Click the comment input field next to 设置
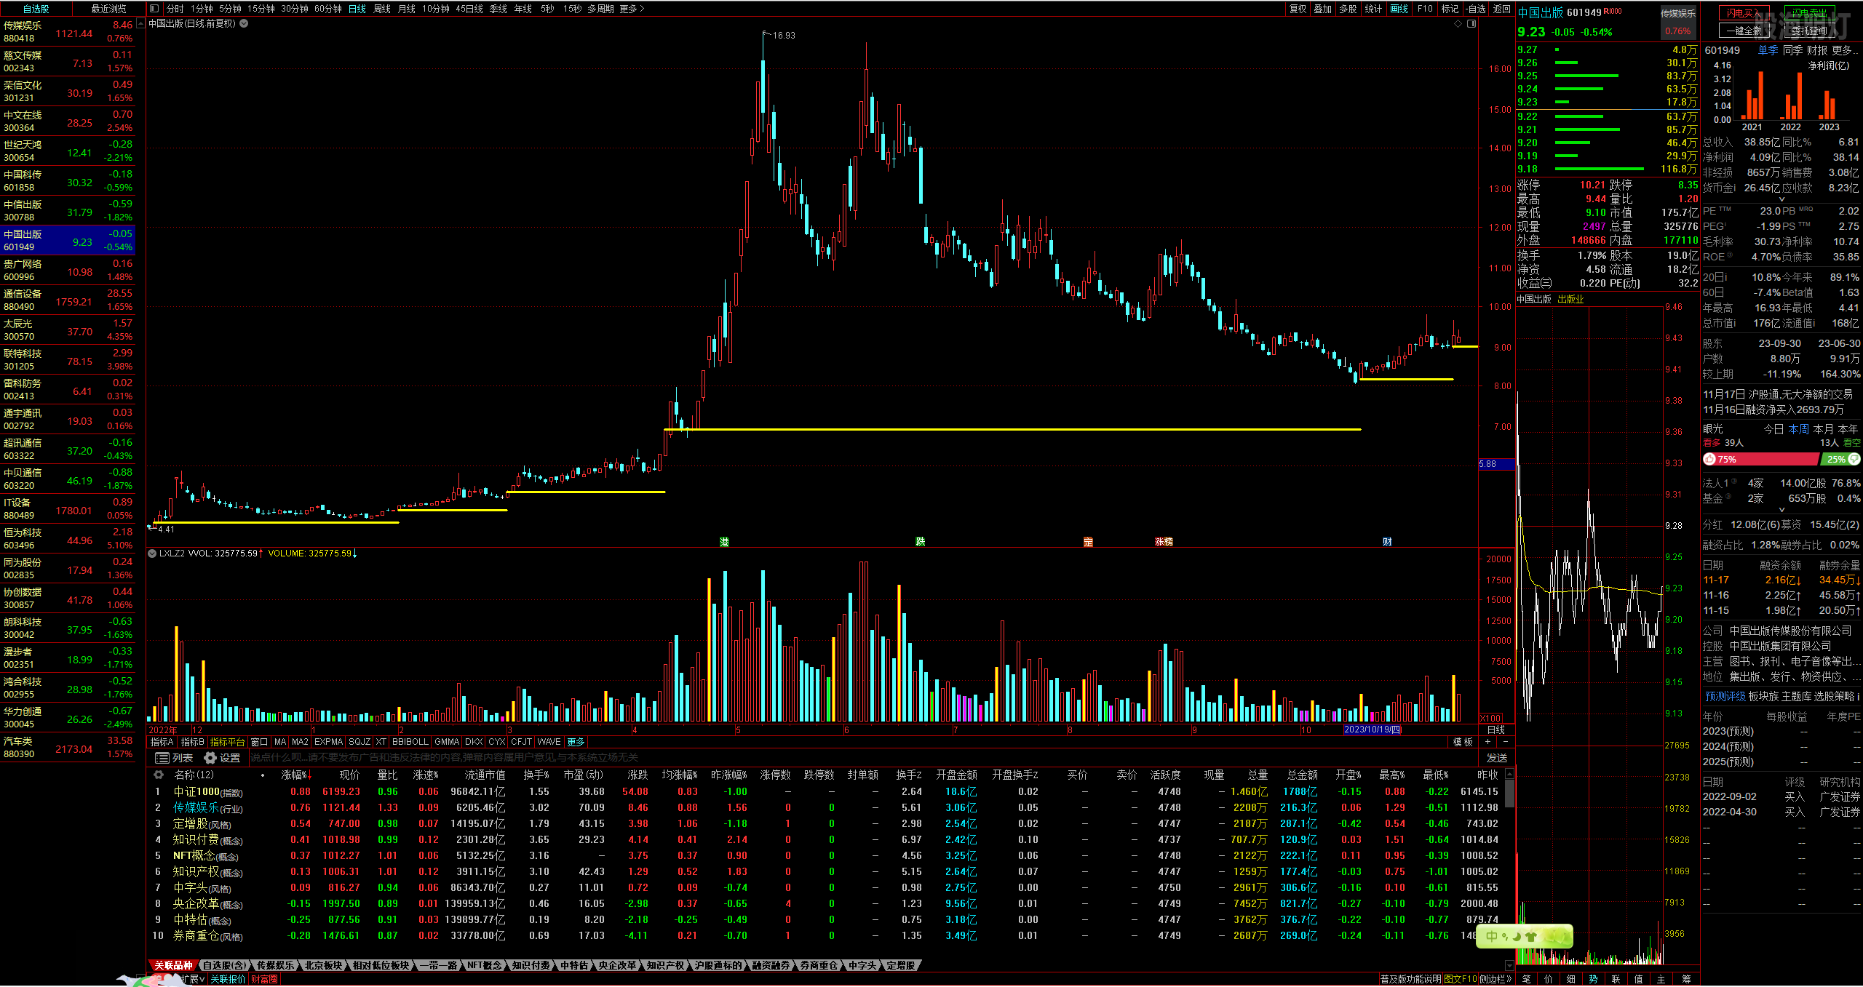 (862, 758)
